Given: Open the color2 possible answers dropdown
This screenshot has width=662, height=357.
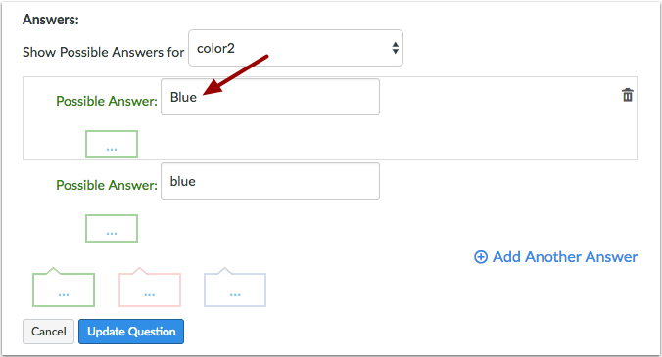Looking at the screenshot, I should [x=296, y=48].
